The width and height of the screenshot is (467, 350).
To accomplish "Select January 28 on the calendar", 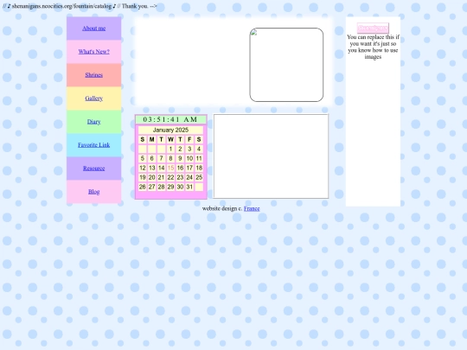I will [161, 187].
